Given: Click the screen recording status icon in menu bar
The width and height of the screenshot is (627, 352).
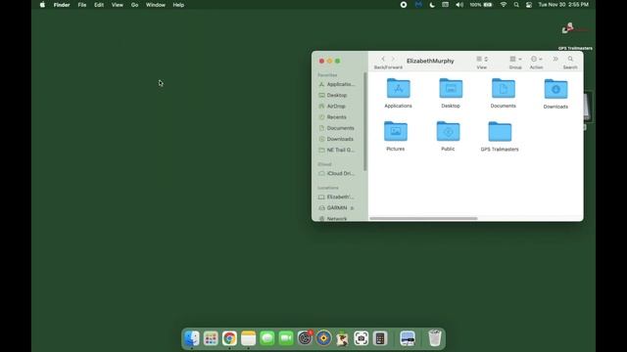Looking at the screenshot, I should click(x=404, y=5).
